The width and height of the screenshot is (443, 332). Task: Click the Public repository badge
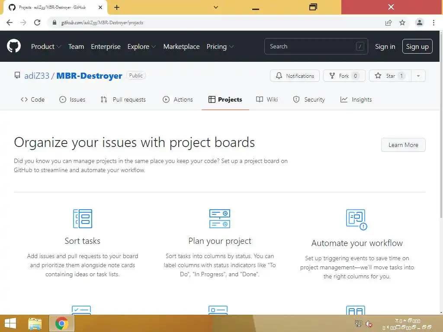[136, 75]
